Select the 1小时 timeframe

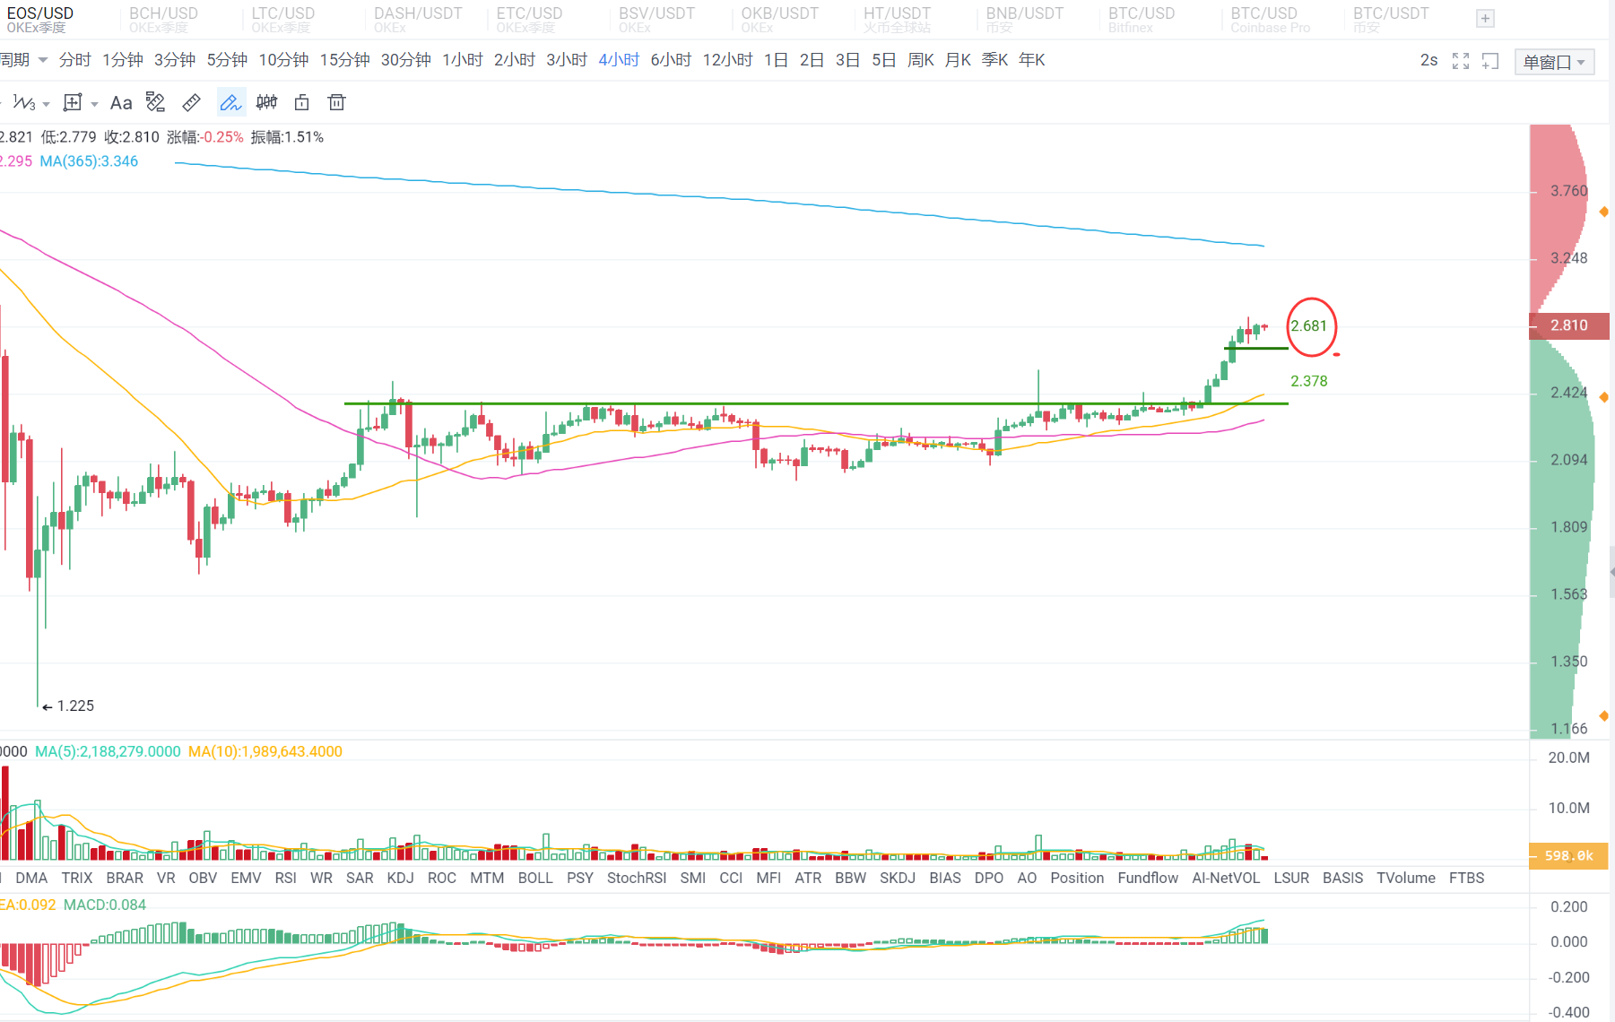463,60
